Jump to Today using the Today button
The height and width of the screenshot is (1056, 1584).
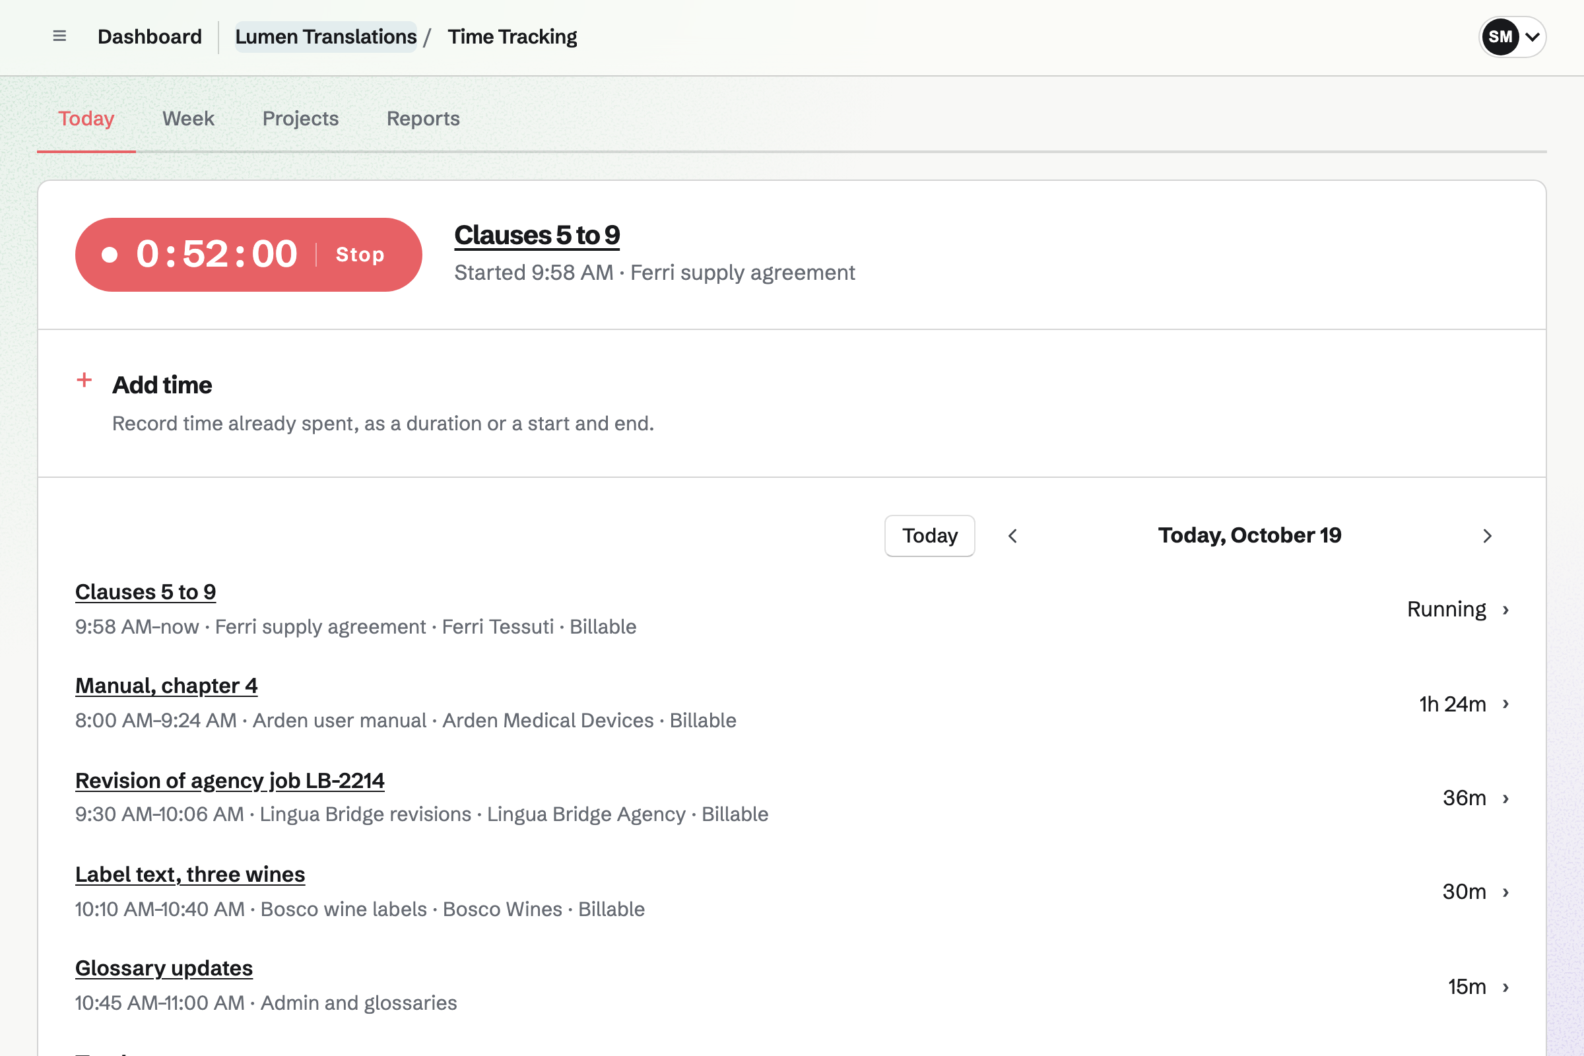click(929, 535)
